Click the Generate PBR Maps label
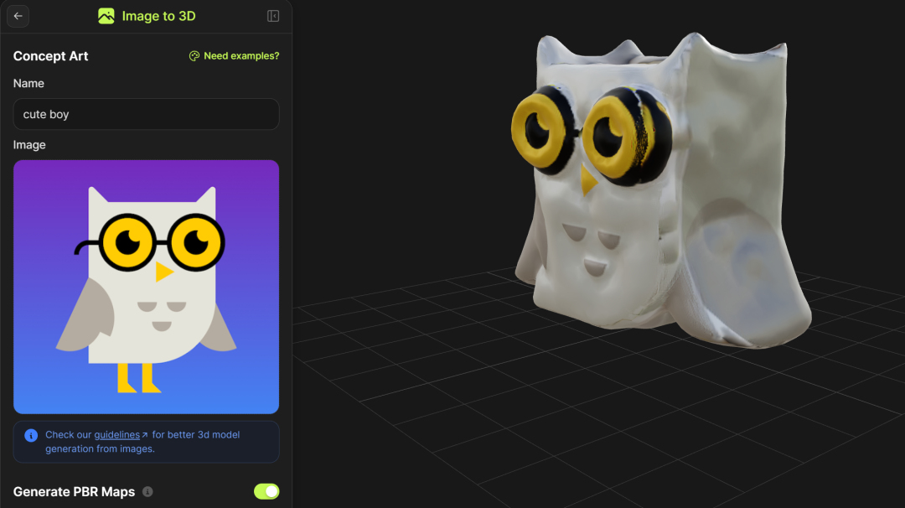This screenshot has width=905, height=508. [74, 491]
